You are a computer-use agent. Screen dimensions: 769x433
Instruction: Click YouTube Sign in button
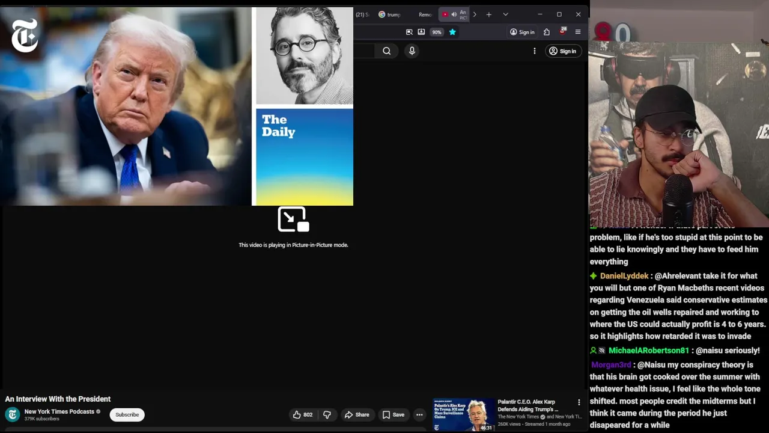(x=563, y=51)
